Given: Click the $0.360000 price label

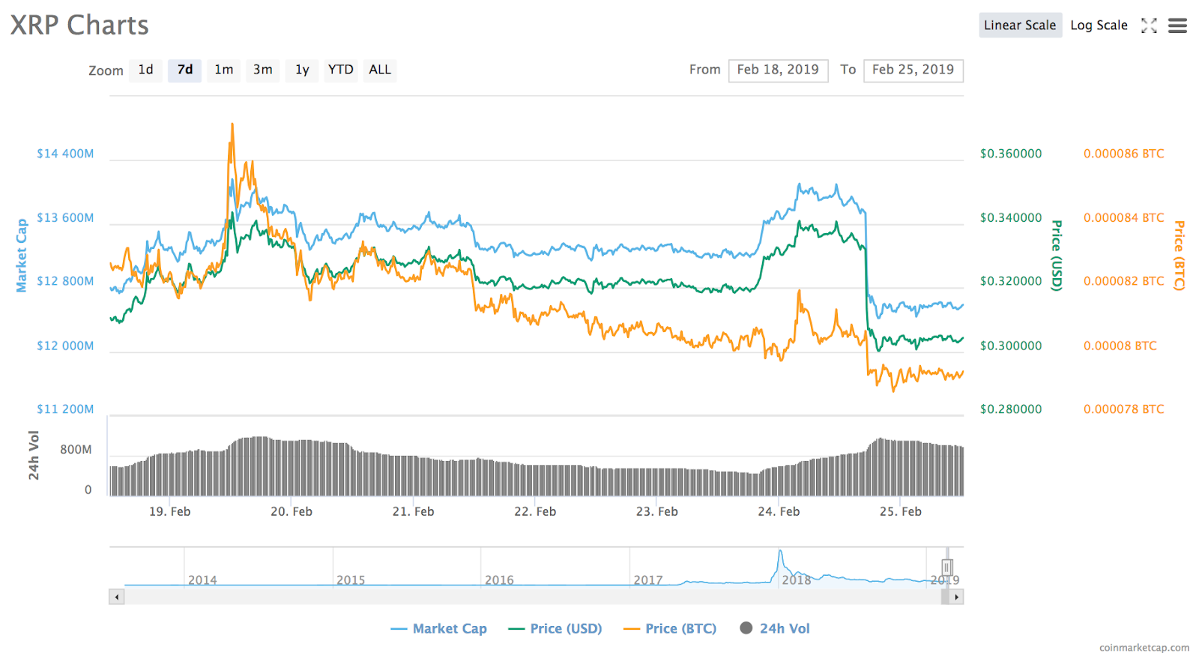Looking at the screenshot, I should tap(1011, 154).
